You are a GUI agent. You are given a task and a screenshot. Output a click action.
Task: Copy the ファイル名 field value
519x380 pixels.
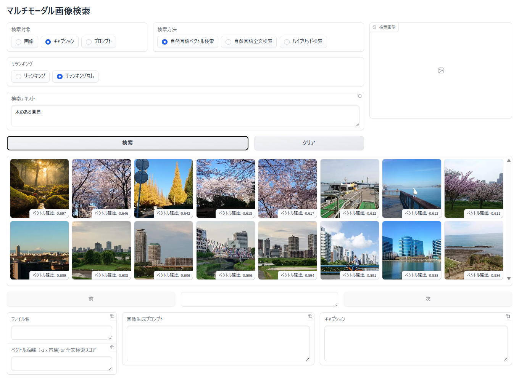pyautogui.click(x=112, y=316)
